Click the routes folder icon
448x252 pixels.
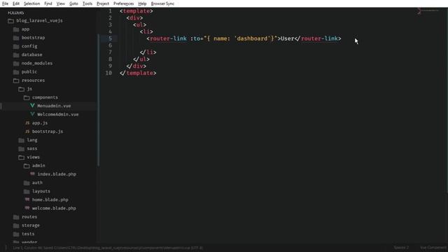point(16,217)
